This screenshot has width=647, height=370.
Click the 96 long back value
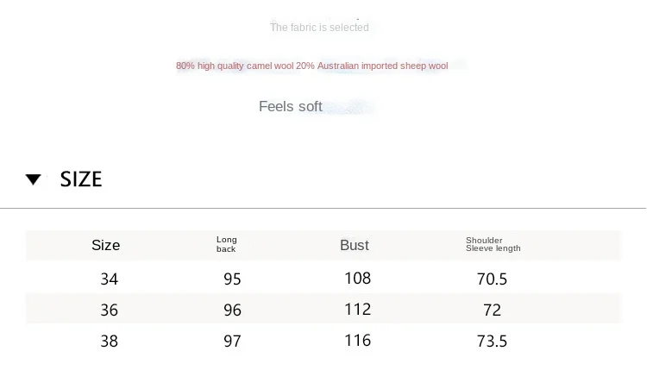coord(232,310)
